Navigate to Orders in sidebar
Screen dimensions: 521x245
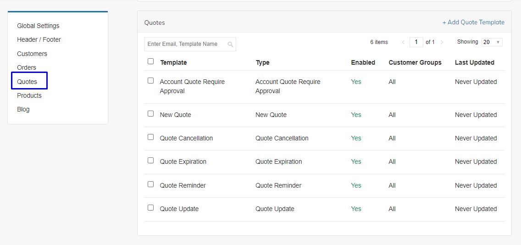tap(27, 67)
